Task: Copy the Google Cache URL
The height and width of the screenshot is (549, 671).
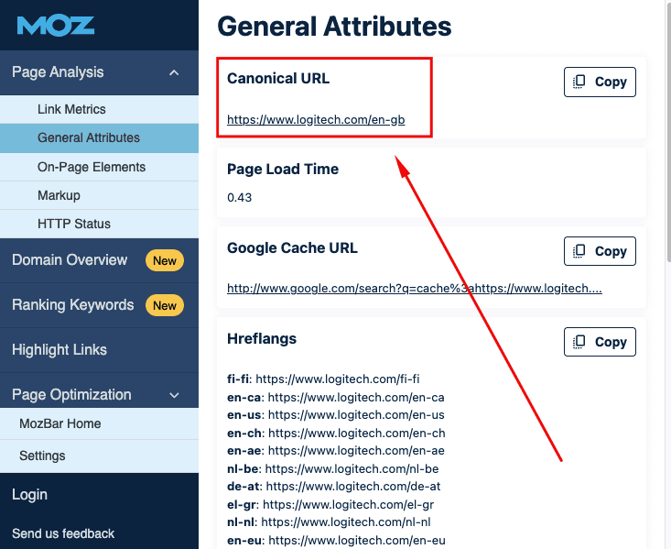Action: [x=600, y=251]
